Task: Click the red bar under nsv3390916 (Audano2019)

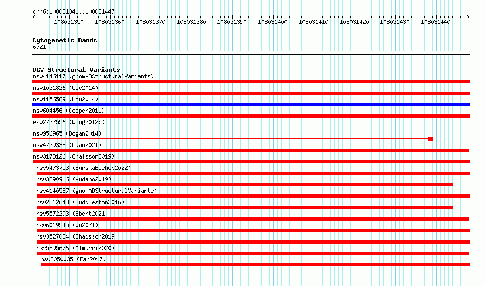Action: [x=245, y=185]
